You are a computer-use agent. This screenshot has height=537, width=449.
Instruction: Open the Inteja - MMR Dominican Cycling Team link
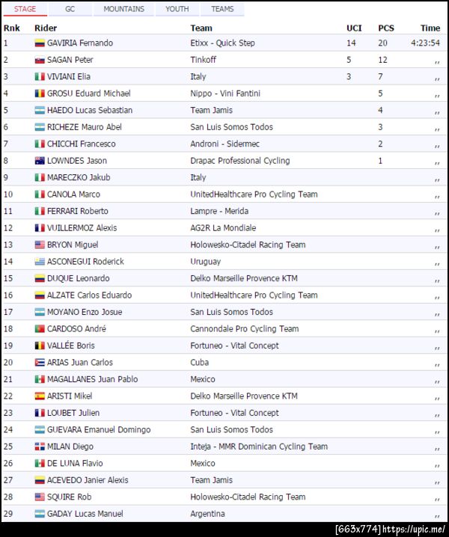pyautogui.click(x=259, y=447)
